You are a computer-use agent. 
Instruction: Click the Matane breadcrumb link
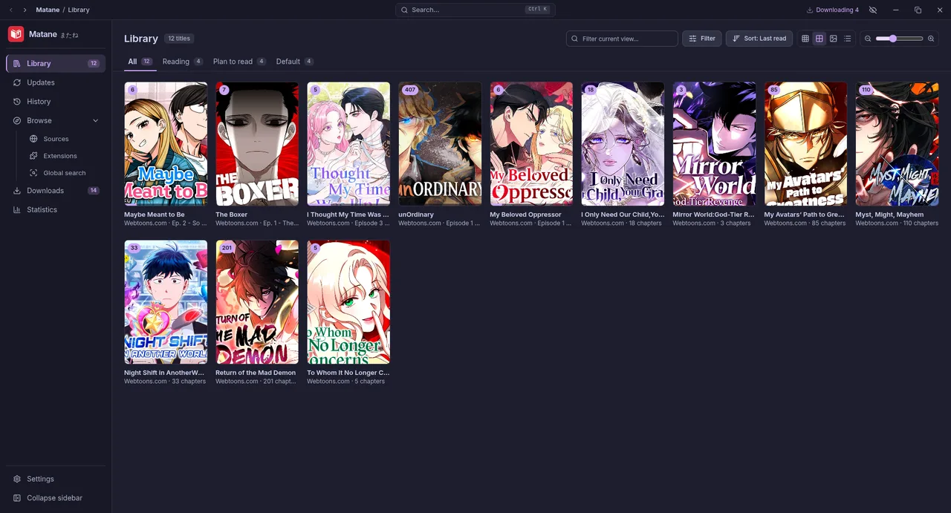pyautogui.click(x=48, y=10)
